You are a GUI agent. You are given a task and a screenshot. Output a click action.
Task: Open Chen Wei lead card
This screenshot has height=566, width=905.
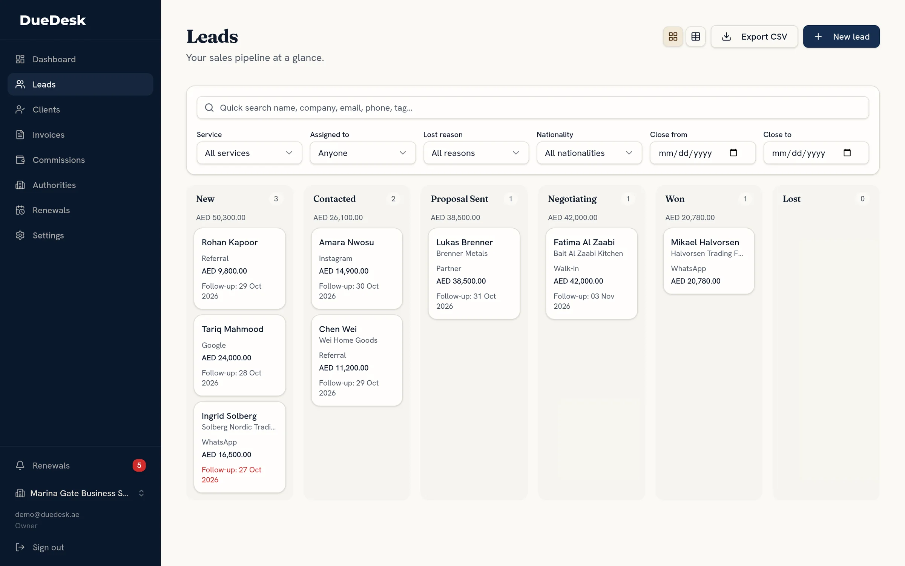click(357, 360)
